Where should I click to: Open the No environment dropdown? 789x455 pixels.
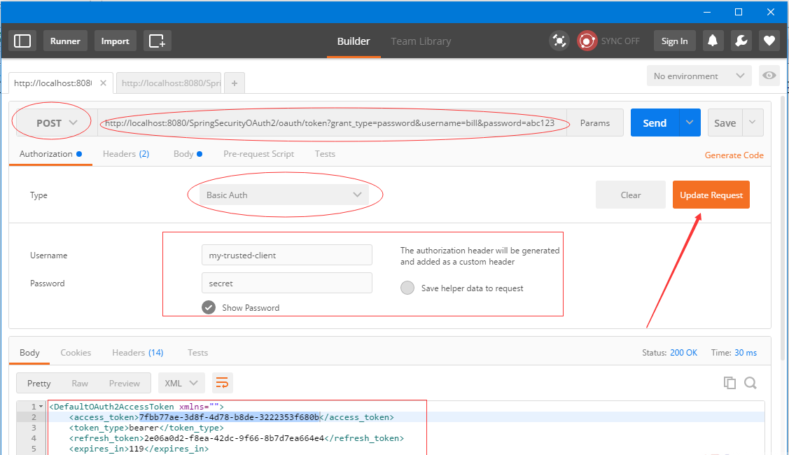click(699, 76)
